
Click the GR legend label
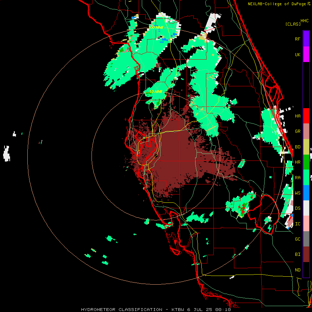(297, 131)
